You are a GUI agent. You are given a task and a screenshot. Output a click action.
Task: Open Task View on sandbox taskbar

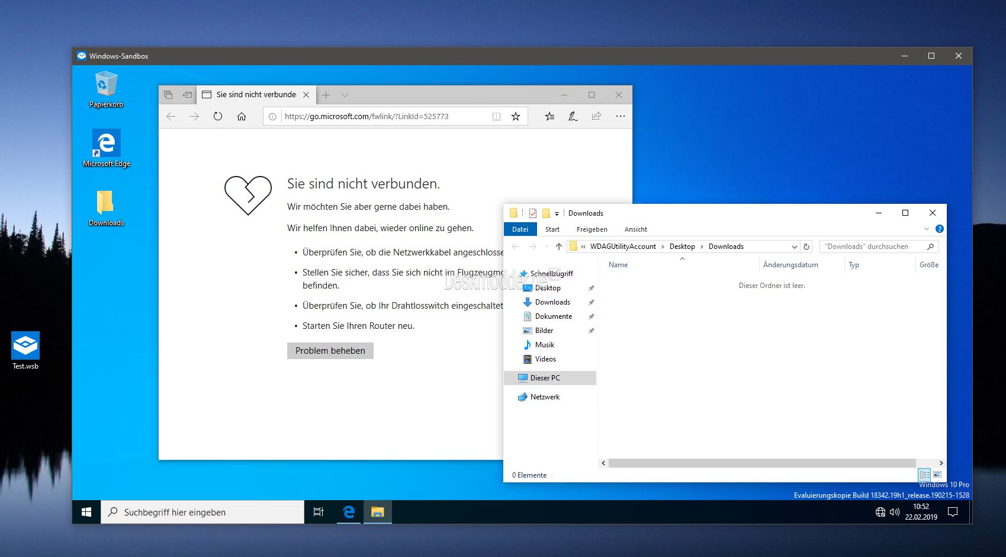click(319, 512)
